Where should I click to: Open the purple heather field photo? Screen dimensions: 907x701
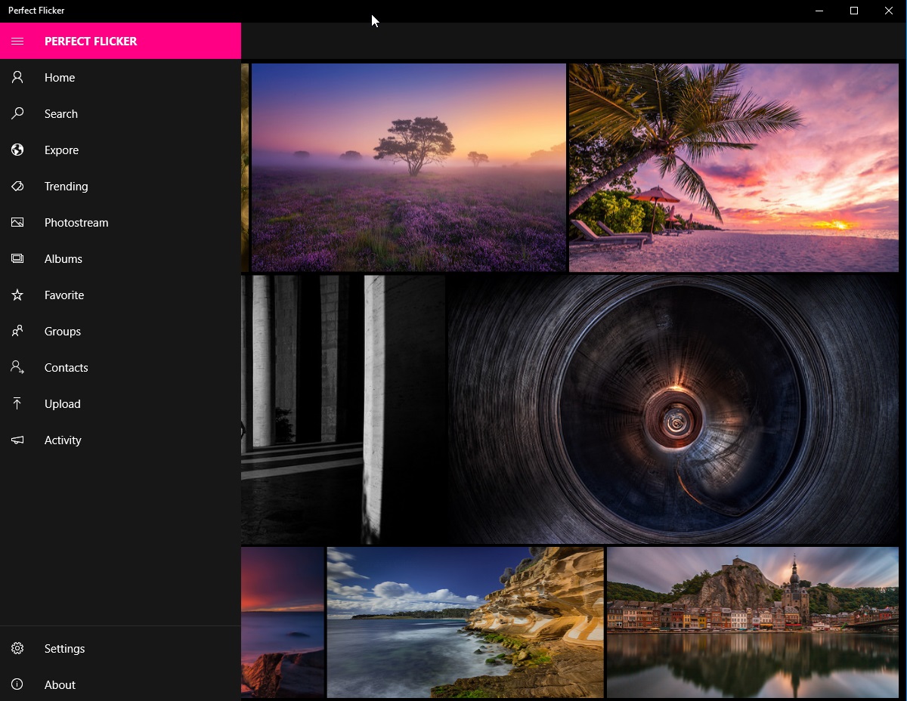click(x=408, y=167)
